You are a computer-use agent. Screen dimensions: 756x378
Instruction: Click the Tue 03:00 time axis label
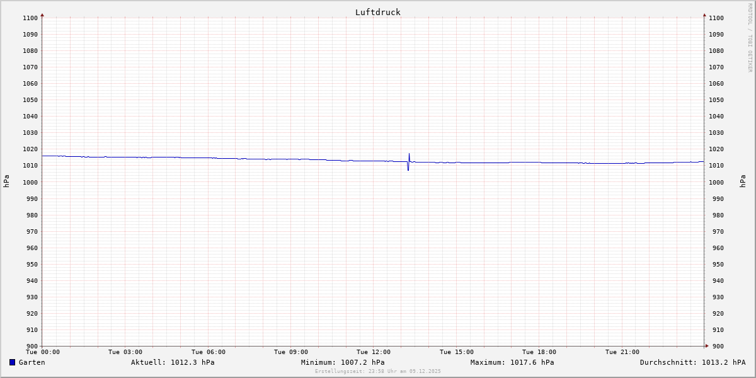coord(125,352)
